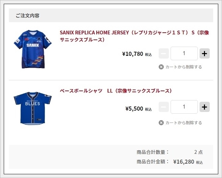Click the ¥10,780 price of the jersey
This screenshot has height=178, width=222.
133,54
